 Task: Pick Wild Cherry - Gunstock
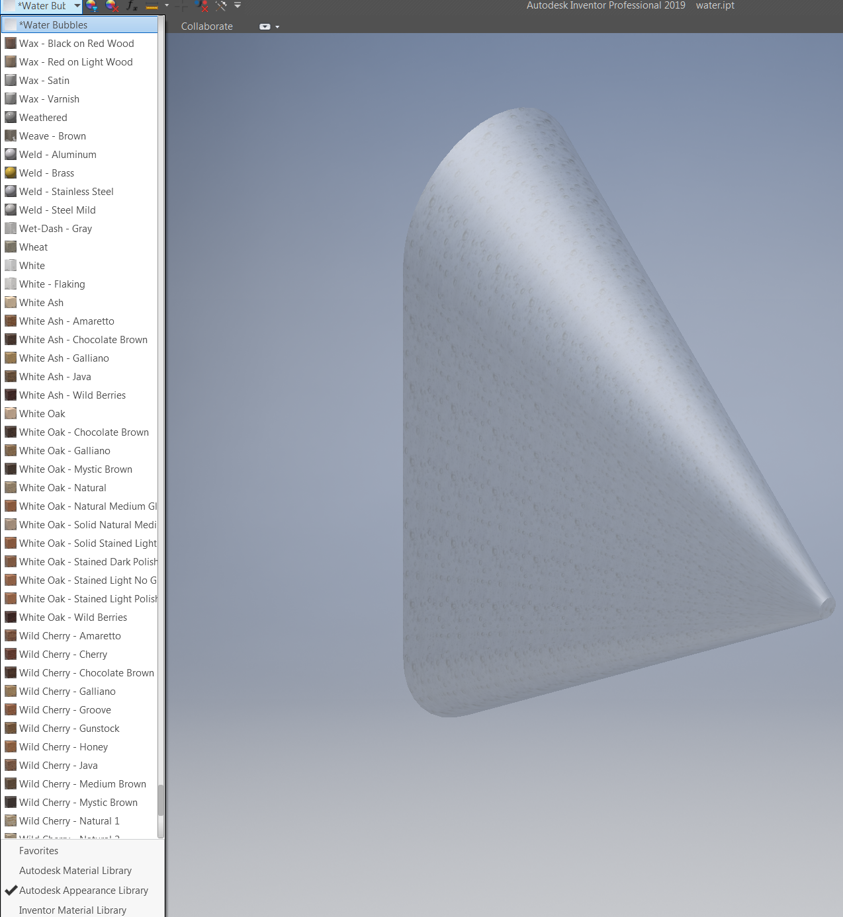(x=79, y=729)
